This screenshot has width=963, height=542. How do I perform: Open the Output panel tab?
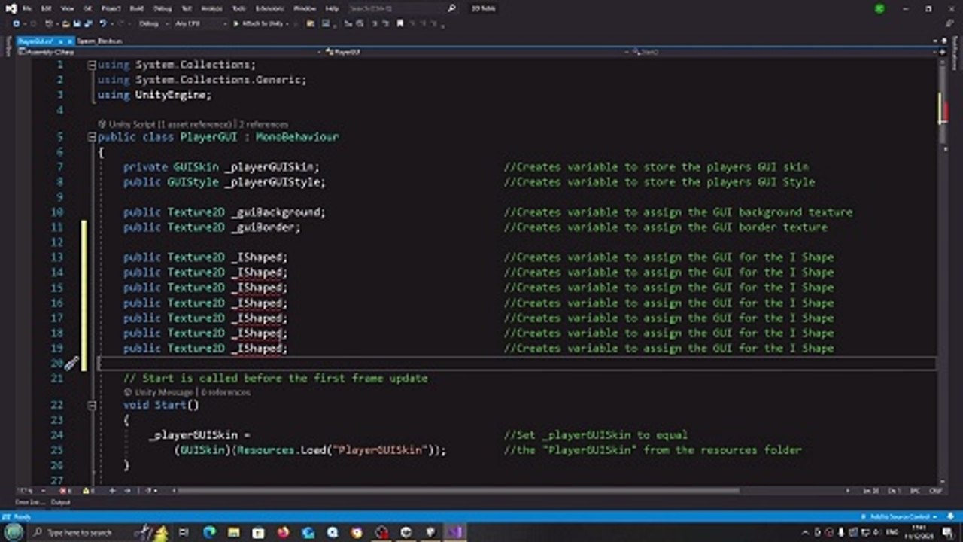(x=60, y=502)
